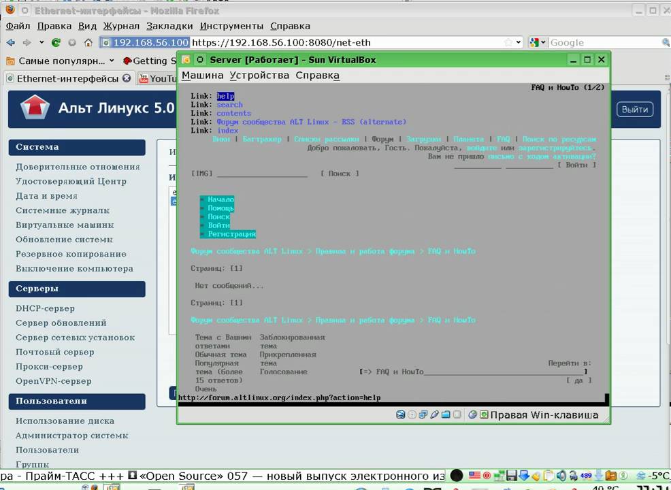Click the weather -5°C indicator

click(x=653, y=476)
